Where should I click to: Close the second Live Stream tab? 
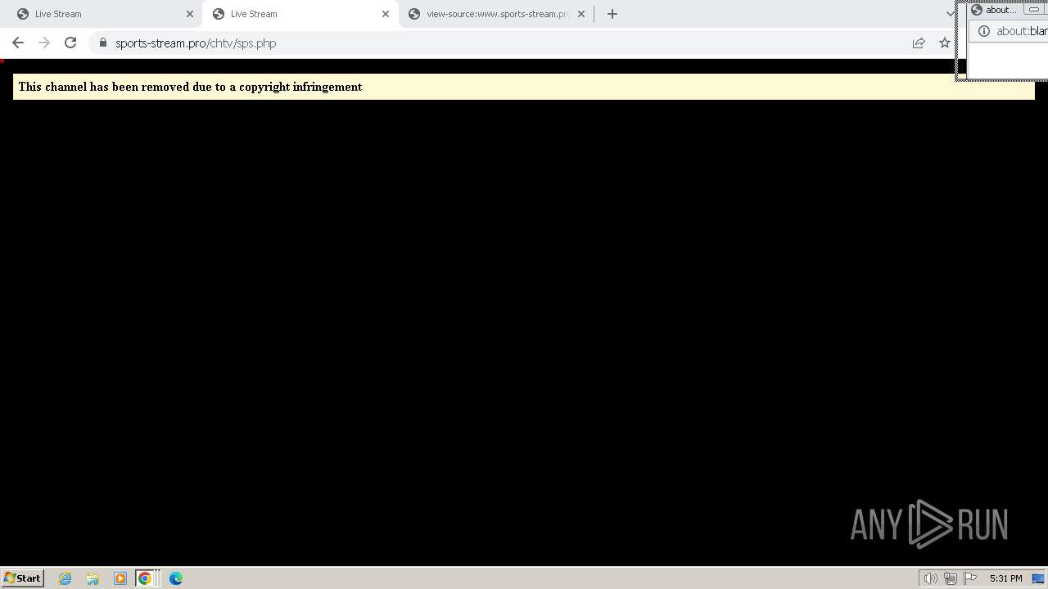click(386, 14)
